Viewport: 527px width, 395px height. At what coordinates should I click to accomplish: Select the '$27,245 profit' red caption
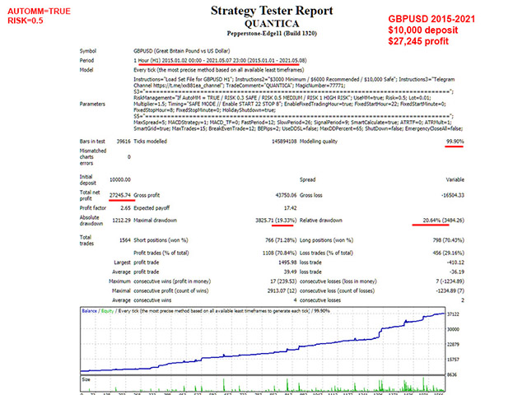[418, 41]
